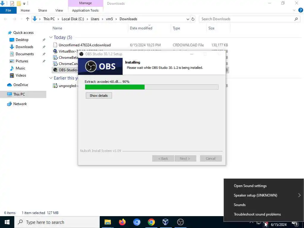Select the ChromeBeta installer file icon
The image size is (304, 228).
click(x=55, y=57)
